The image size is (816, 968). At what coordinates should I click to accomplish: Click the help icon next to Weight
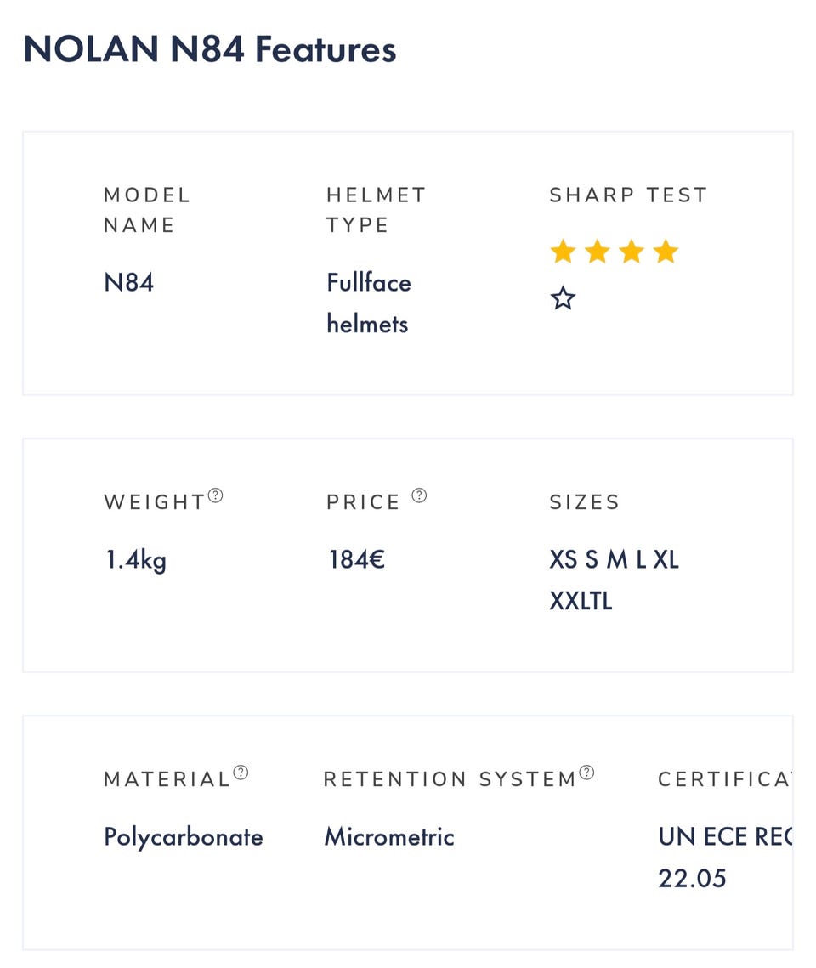point(216,495)
